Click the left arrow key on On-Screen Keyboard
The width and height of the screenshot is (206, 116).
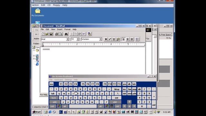125,106
